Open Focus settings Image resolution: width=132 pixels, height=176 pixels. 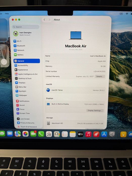20,109
